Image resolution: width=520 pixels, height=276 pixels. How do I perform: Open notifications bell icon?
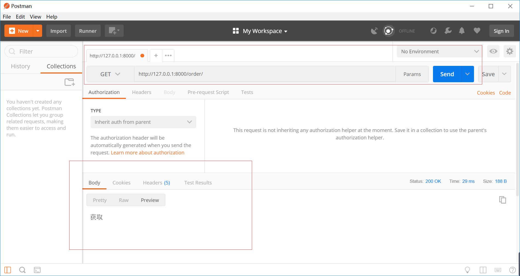point(462,31)
